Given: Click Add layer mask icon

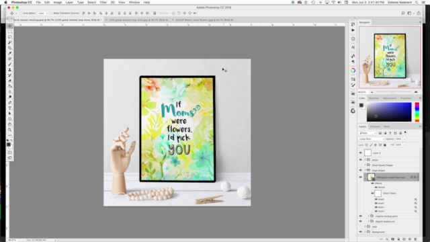Looking at the screenshot, I should [392, 239].
